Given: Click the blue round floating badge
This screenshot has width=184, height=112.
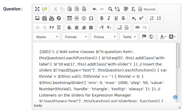Looking at the screenshot, I should click(175, 97).
